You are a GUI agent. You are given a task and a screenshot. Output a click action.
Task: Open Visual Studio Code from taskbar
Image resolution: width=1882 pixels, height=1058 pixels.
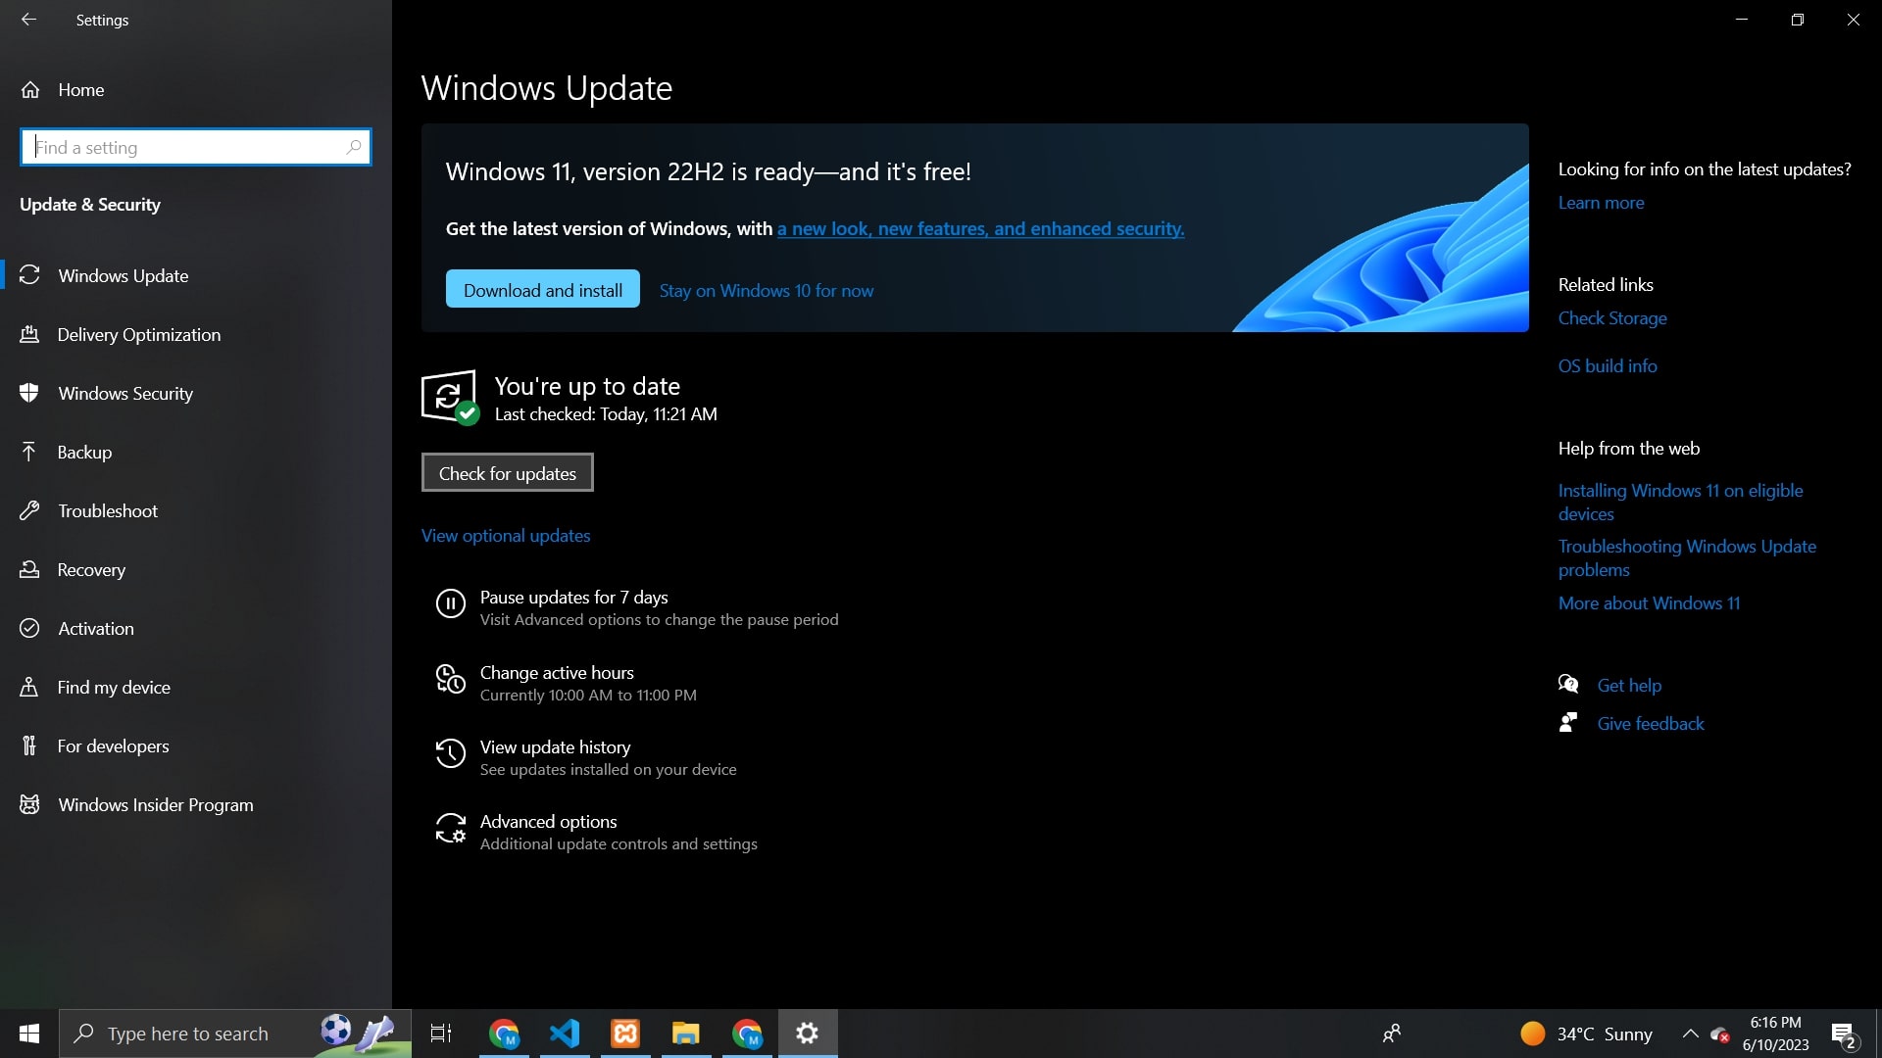point(565,1034)
